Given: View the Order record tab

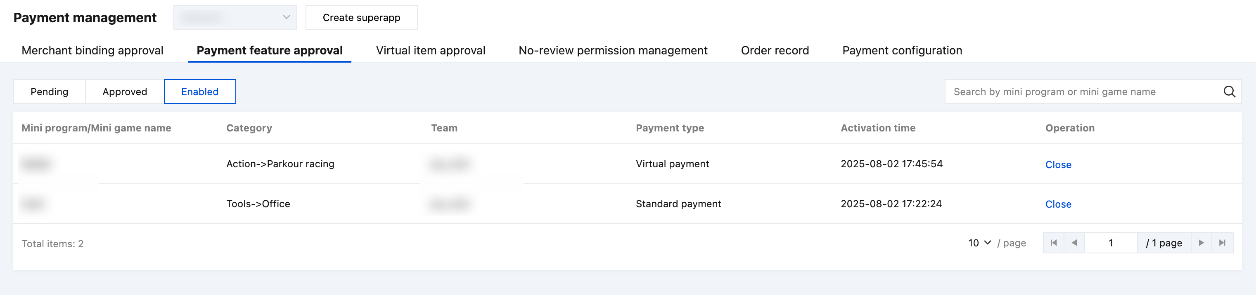Looking at the screenshot, I should tap(774, 51).
